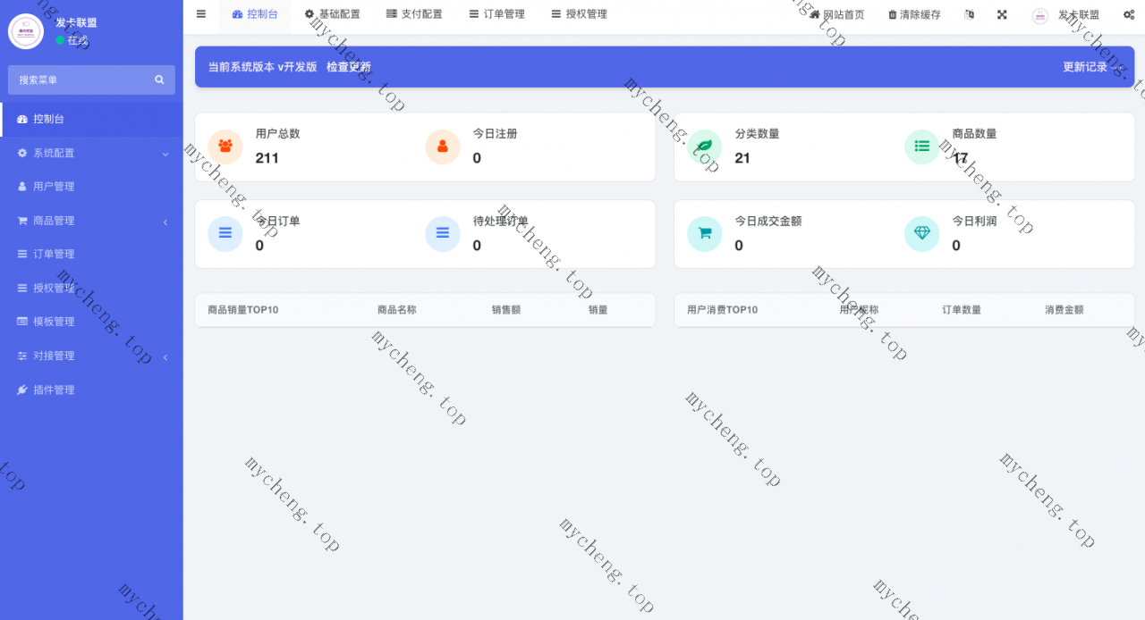Screen dimensions: 1145x620
Task: Click the 用户管理 person icon in the sidebar
Action: coord(22,187)
